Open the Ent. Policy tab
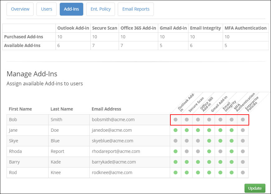Image resolution: width=271 pixels, height=194 pixels. pyautogui.click(x=101, y=9)
